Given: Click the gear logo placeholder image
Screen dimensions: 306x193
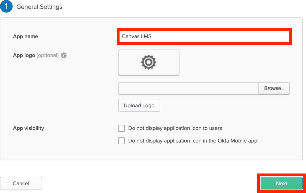Looking at the screenshot, I should (x=149, y=62).
